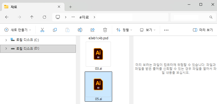217x104 pixels.
Task: Click the Cut scissors icon
Action: tap(42, 30)
